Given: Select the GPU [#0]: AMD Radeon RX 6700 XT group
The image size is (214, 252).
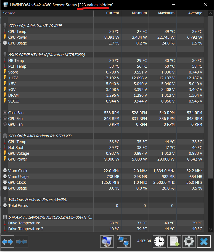Looking at the screenshot, I should click(x=102, y=136).
